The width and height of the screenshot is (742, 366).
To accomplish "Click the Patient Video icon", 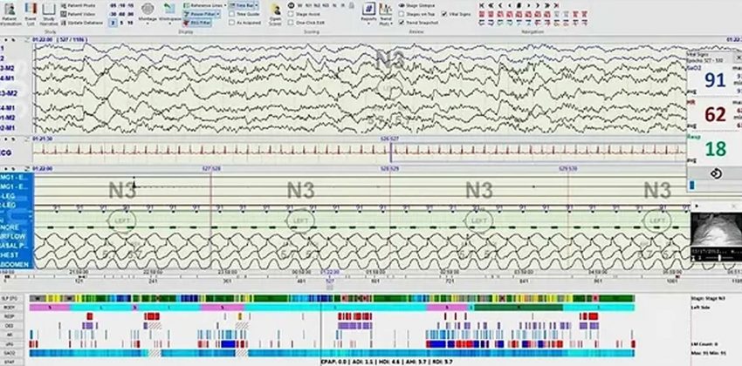I will [64, 14].
